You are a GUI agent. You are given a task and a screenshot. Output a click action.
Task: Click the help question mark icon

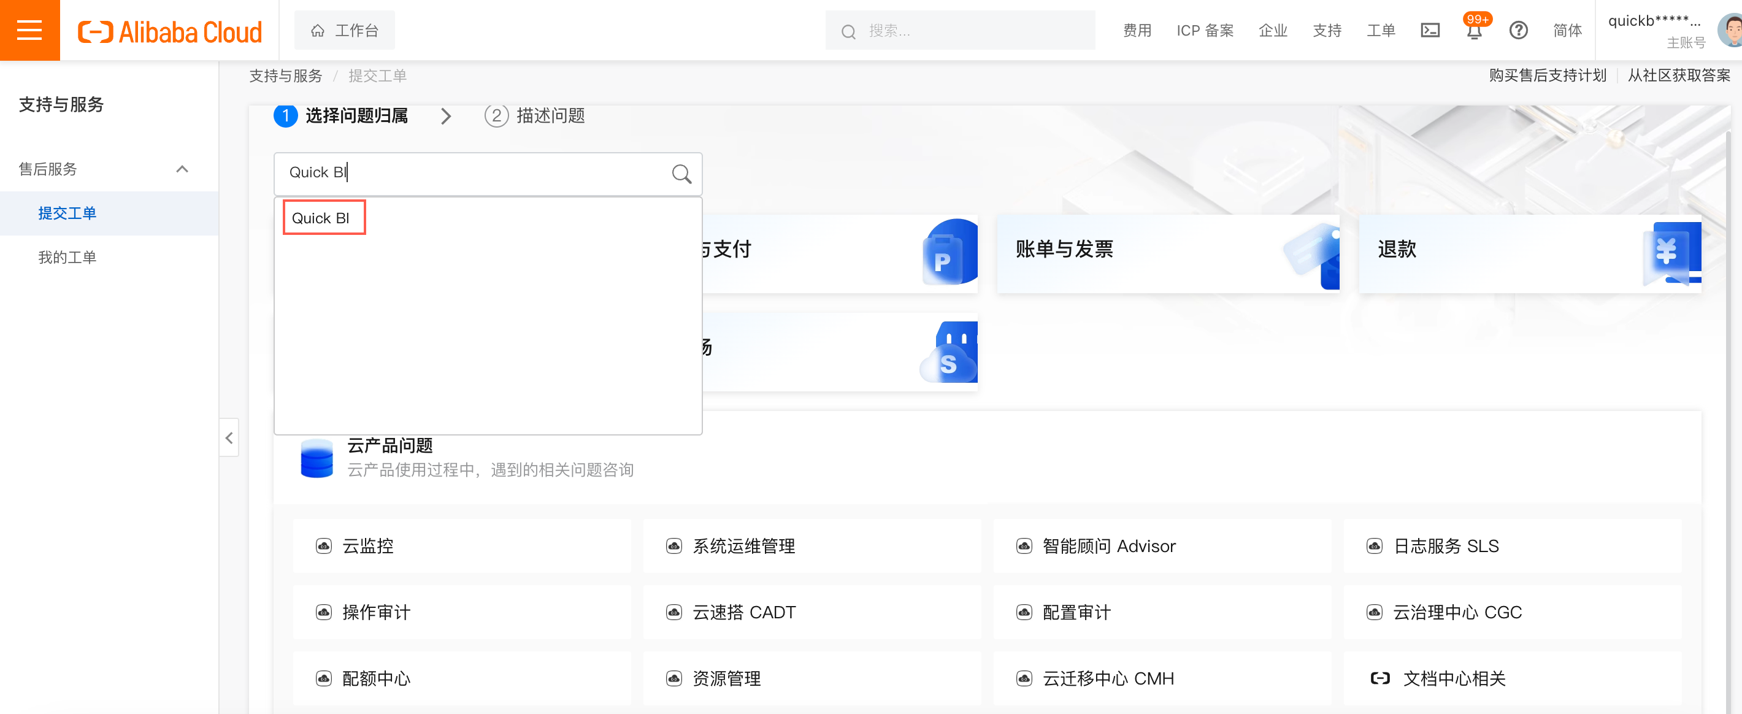(1518, 31)
